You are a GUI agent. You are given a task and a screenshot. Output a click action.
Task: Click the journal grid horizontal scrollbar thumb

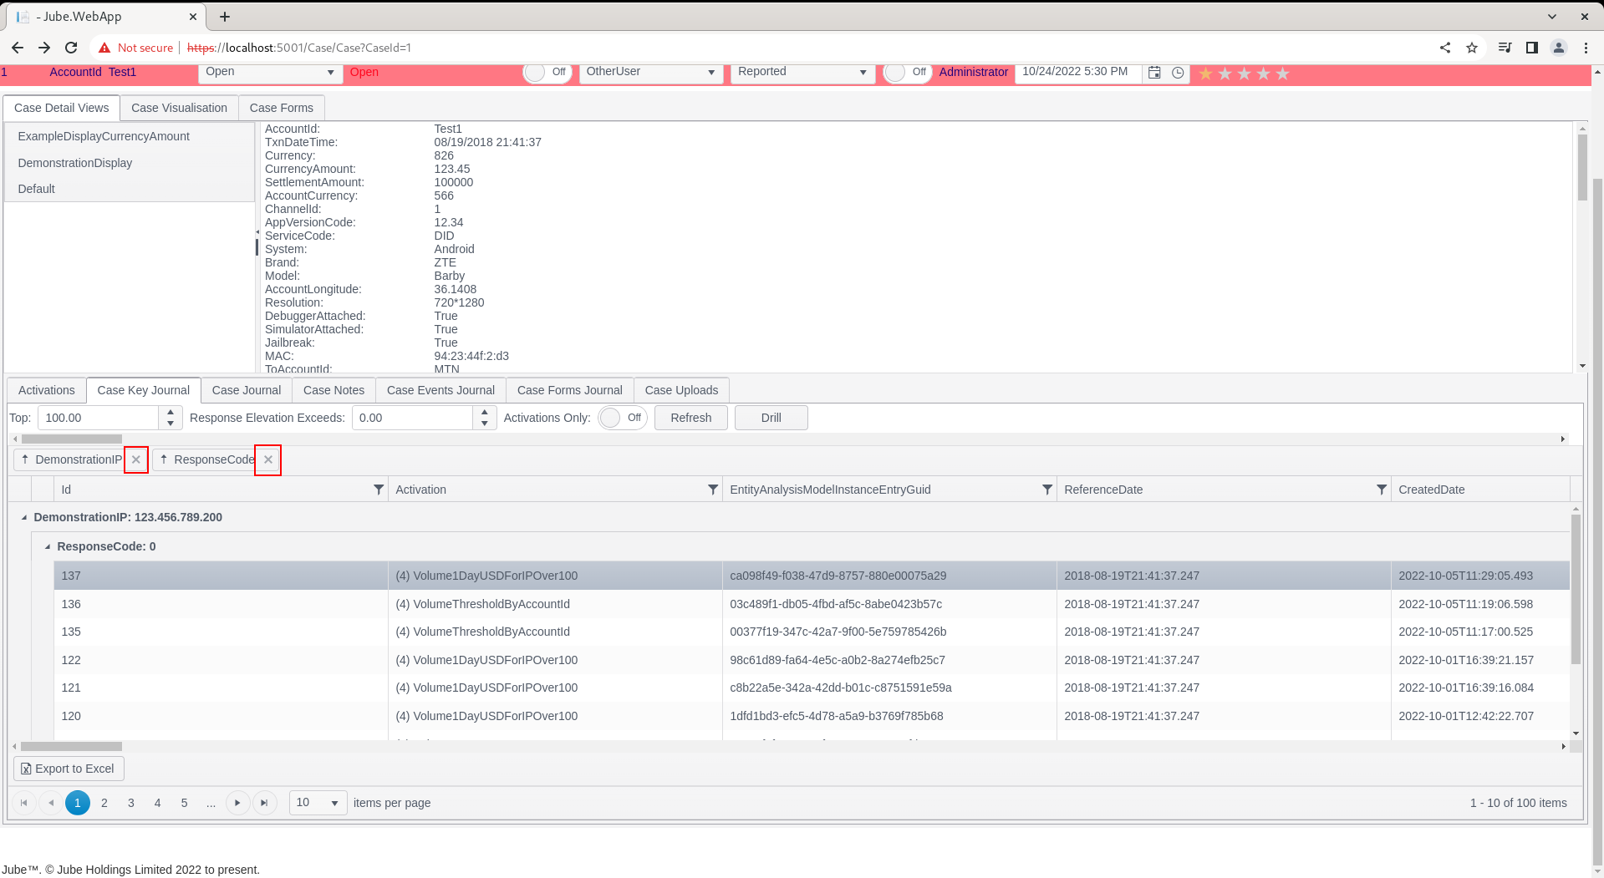pyautogui.click(x=72, y=747)
